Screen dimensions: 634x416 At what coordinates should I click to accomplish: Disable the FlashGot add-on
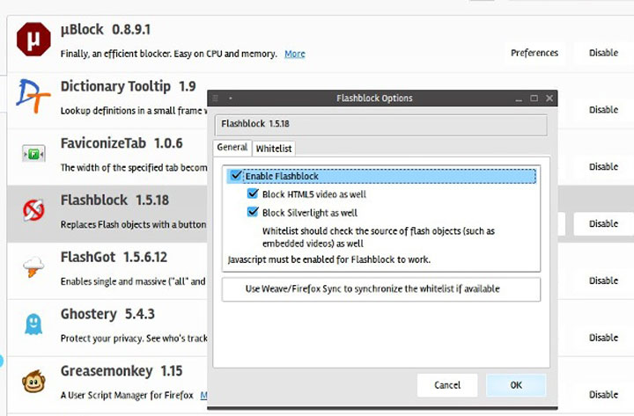603,281
